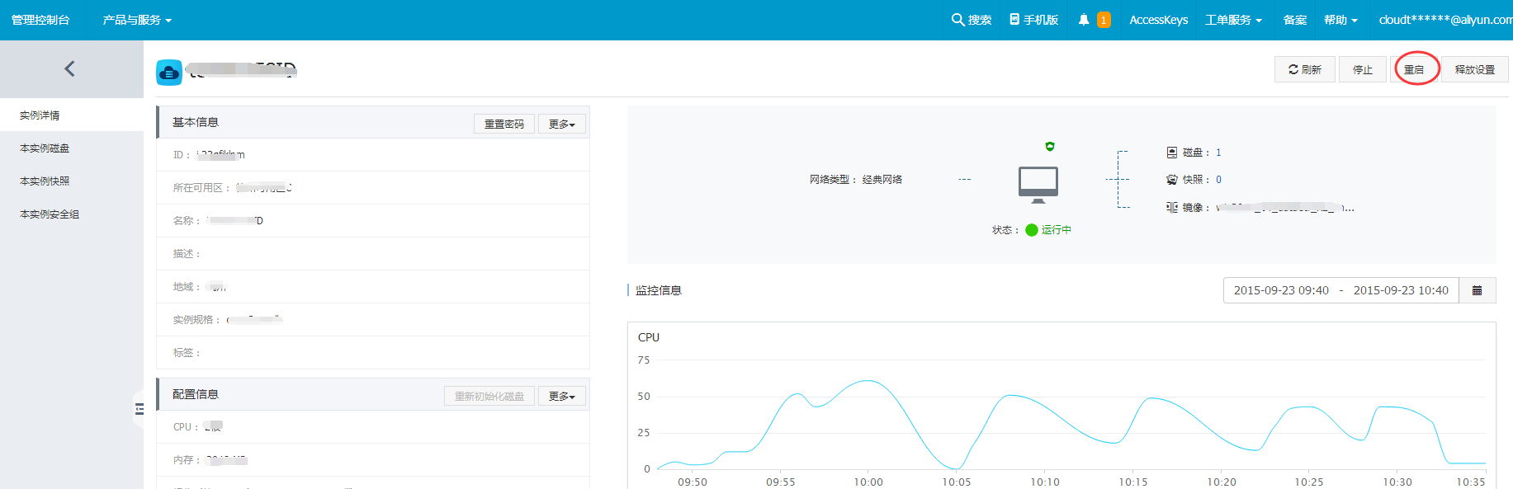This screenshot has width=1513, height=489.
Task: Open the search in top bar
Action: tap(971, 20)
